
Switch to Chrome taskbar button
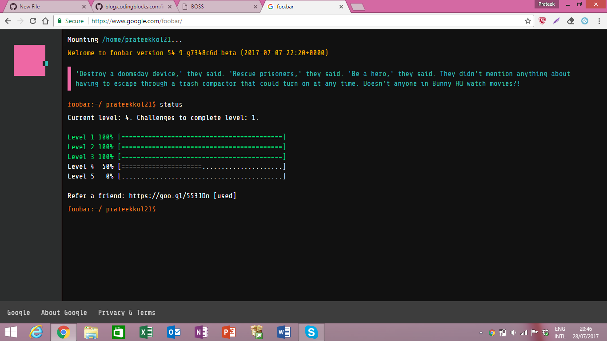pyautogui.click(x=64, y=332)
